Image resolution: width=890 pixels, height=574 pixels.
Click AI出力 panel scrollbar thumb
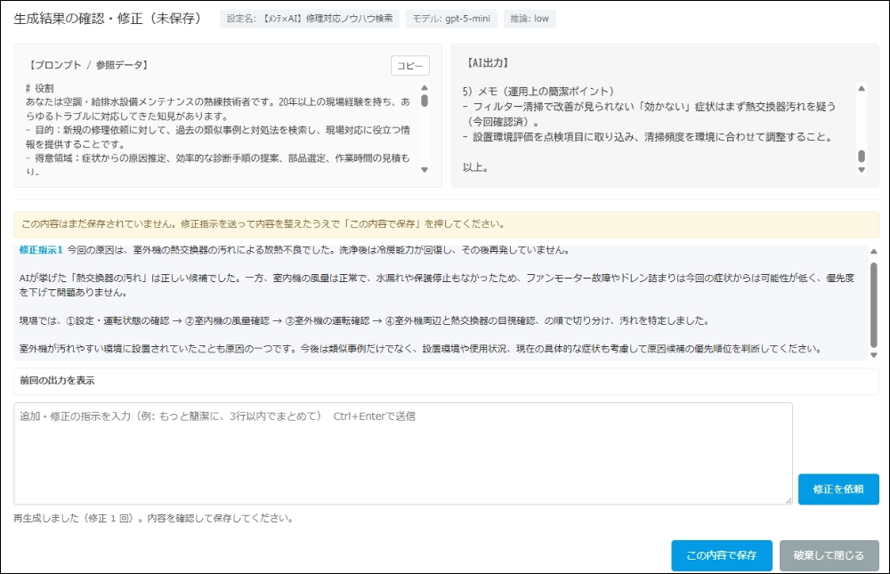[x=861, y=156]
